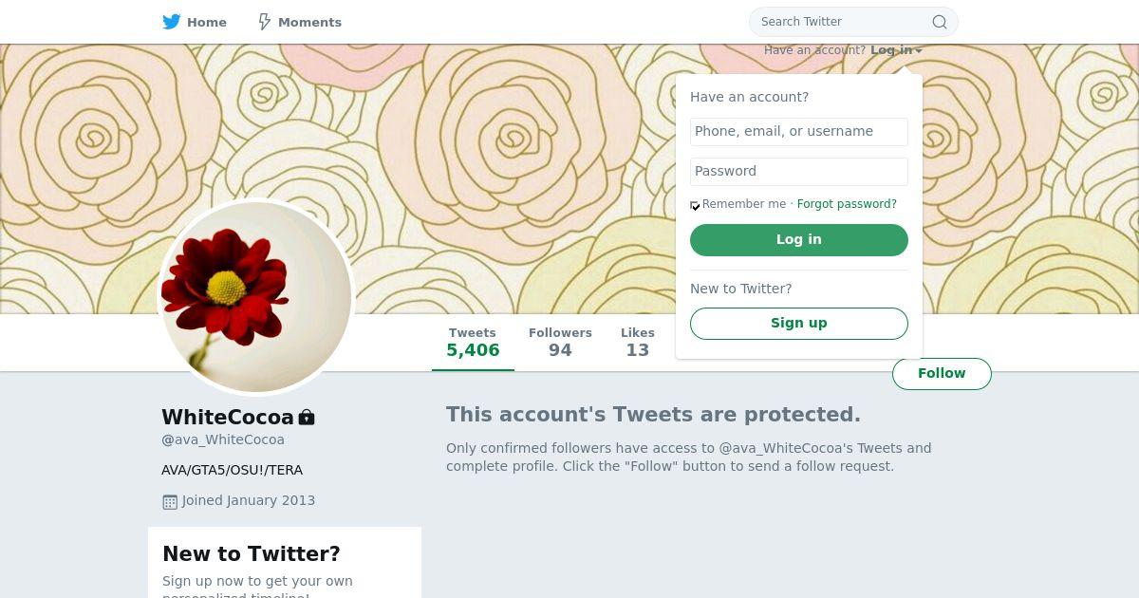Click the WhiteCocoa profile name heading
Viewport: 1139px width, 598px height.
coord(228,417)
